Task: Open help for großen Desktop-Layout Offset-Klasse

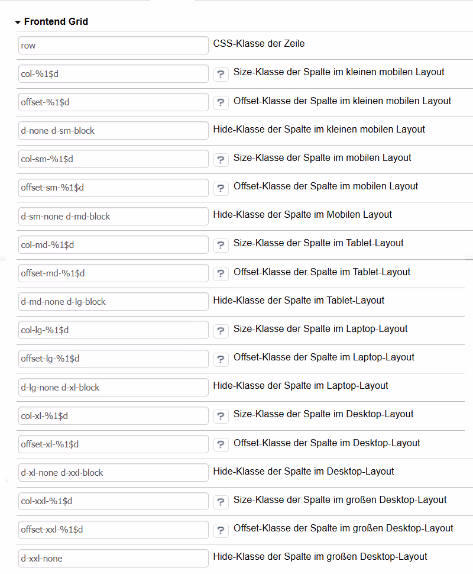Action: (x=221, y=530)
